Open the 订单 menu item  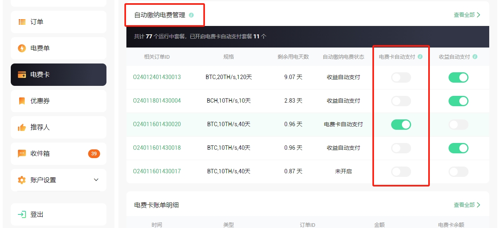click(59, 22)
